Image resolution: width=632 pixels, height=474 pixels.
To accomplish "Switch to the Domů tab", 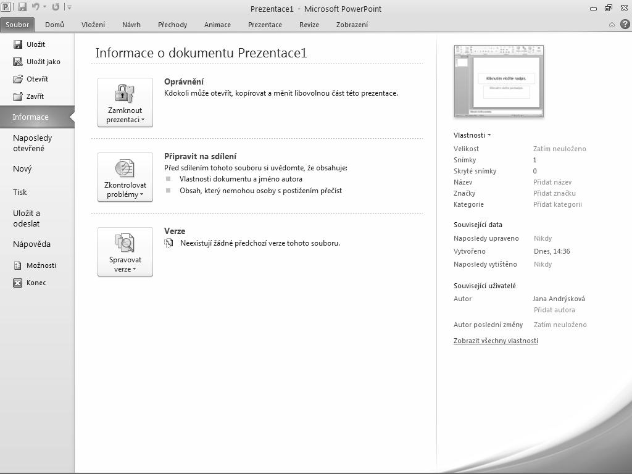I will [x=55, y=25].
